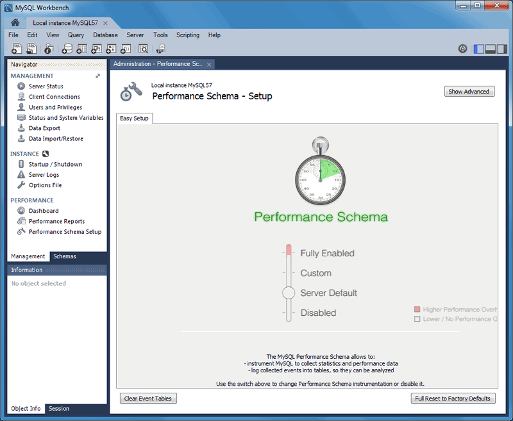Click the reconnect to DBMS toolbar icon
Screen dimensions: 513x421
pyautogui.click(x=160, y=49)
